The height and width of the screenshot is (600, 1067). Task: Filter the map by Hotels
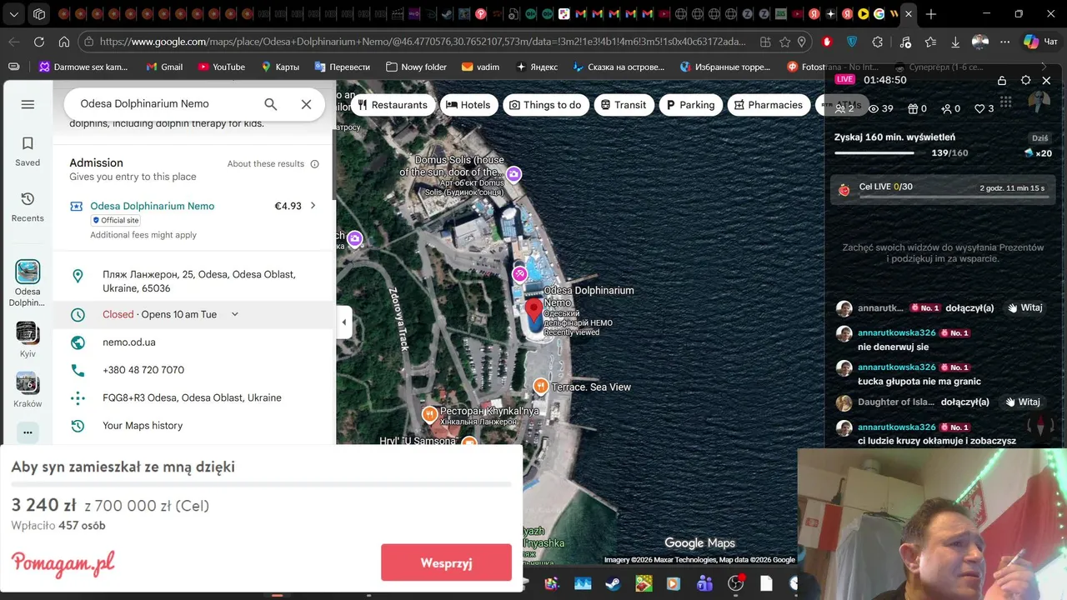468,105
